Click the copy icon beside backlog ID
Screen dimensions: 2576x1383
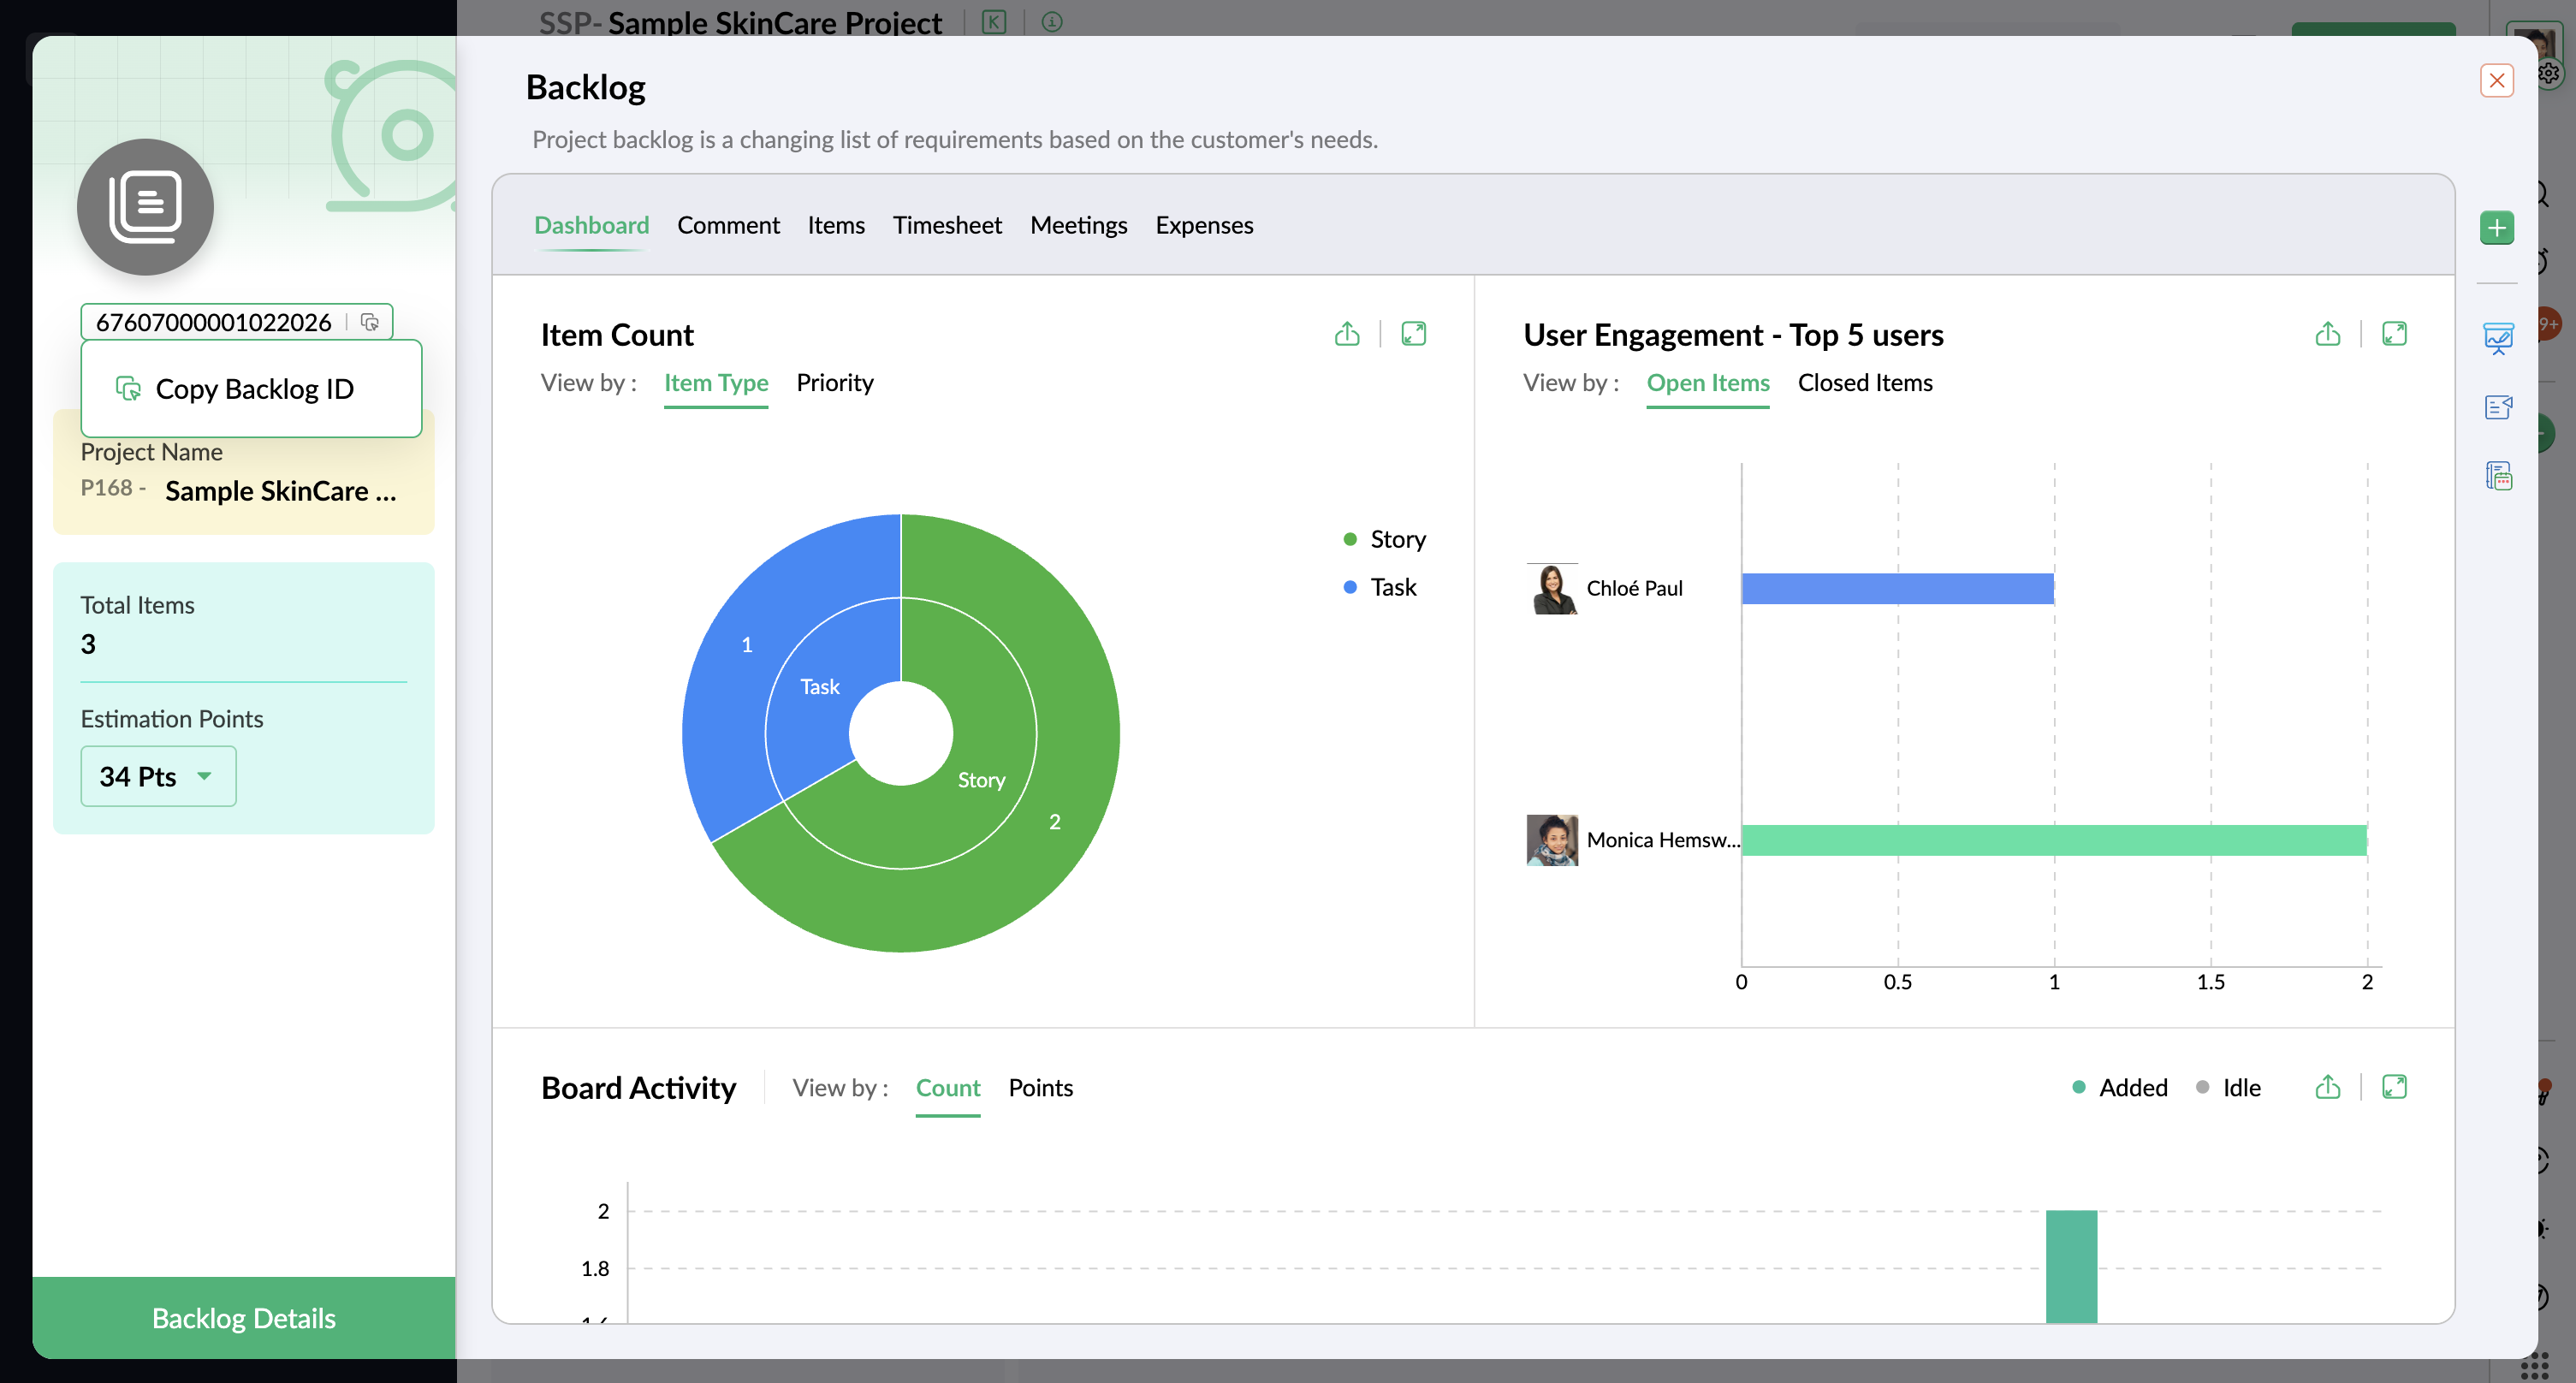point(370,322)
